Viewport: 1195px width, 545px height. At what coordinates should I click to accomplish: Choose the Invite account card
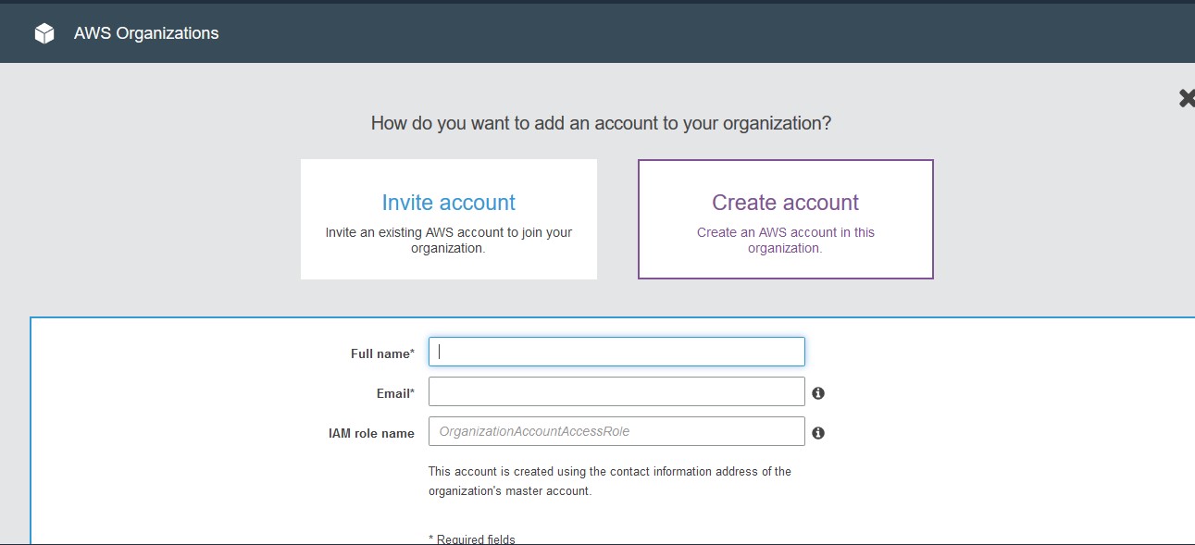coord(449,219)
